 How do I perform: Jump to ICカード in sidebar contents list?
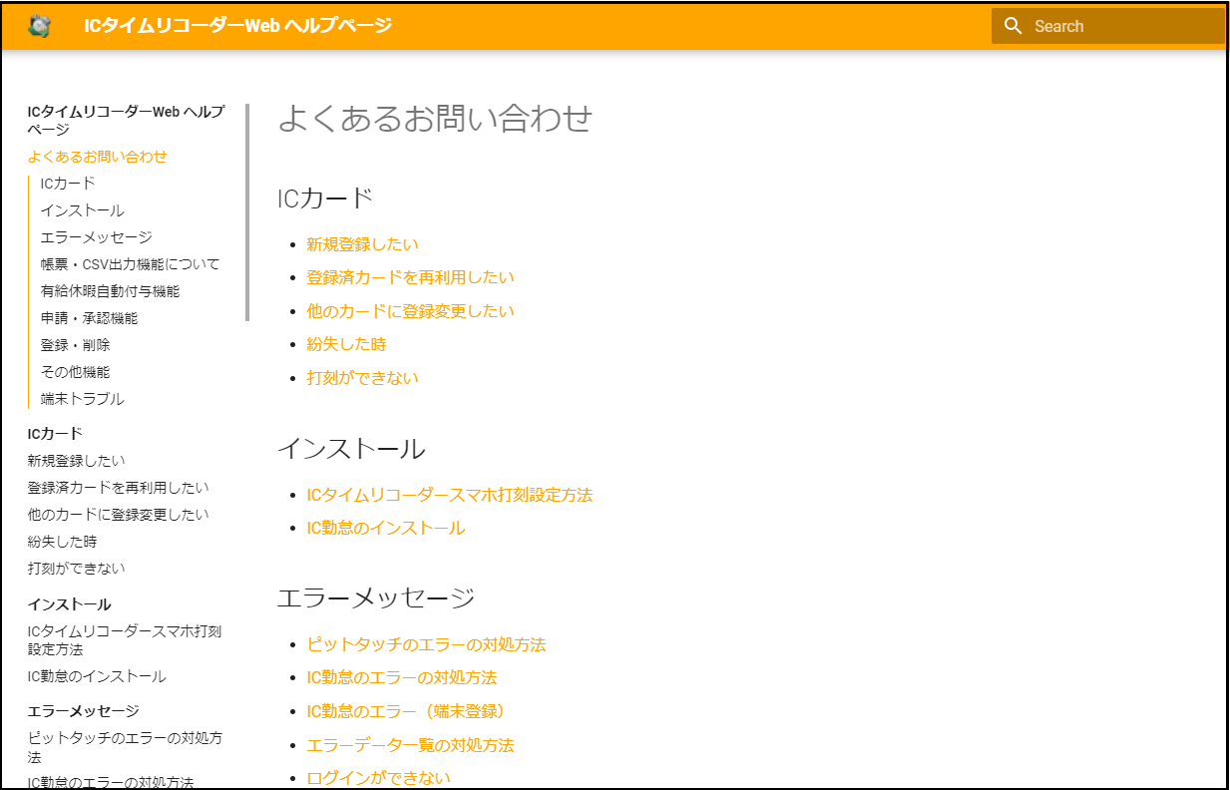pyautogui.click(x=68, y=184)
